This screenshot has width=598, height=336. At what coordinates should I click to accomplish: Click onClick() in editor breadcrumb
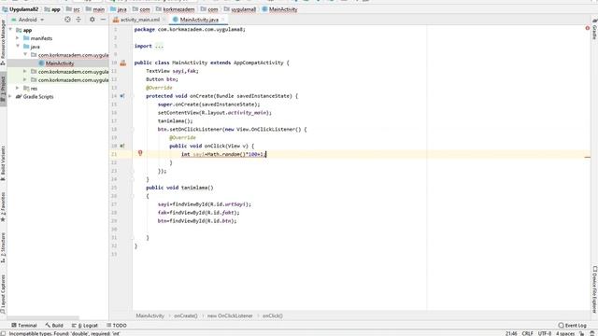[x=273, y=315]
